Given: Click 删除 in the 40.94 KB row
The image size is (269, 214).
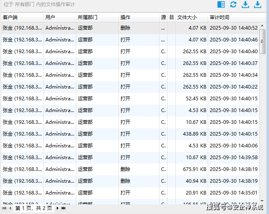Looking at the screenshot, I should (125, 181).
